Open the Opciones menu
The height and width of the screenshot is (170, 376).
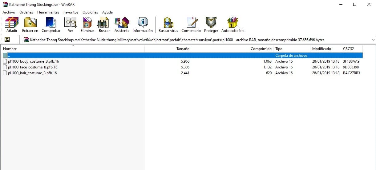point(90,12)
